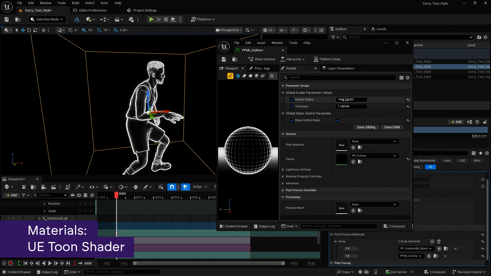
Task: Delete the Post Process Materials array elements
Action: 439,241
